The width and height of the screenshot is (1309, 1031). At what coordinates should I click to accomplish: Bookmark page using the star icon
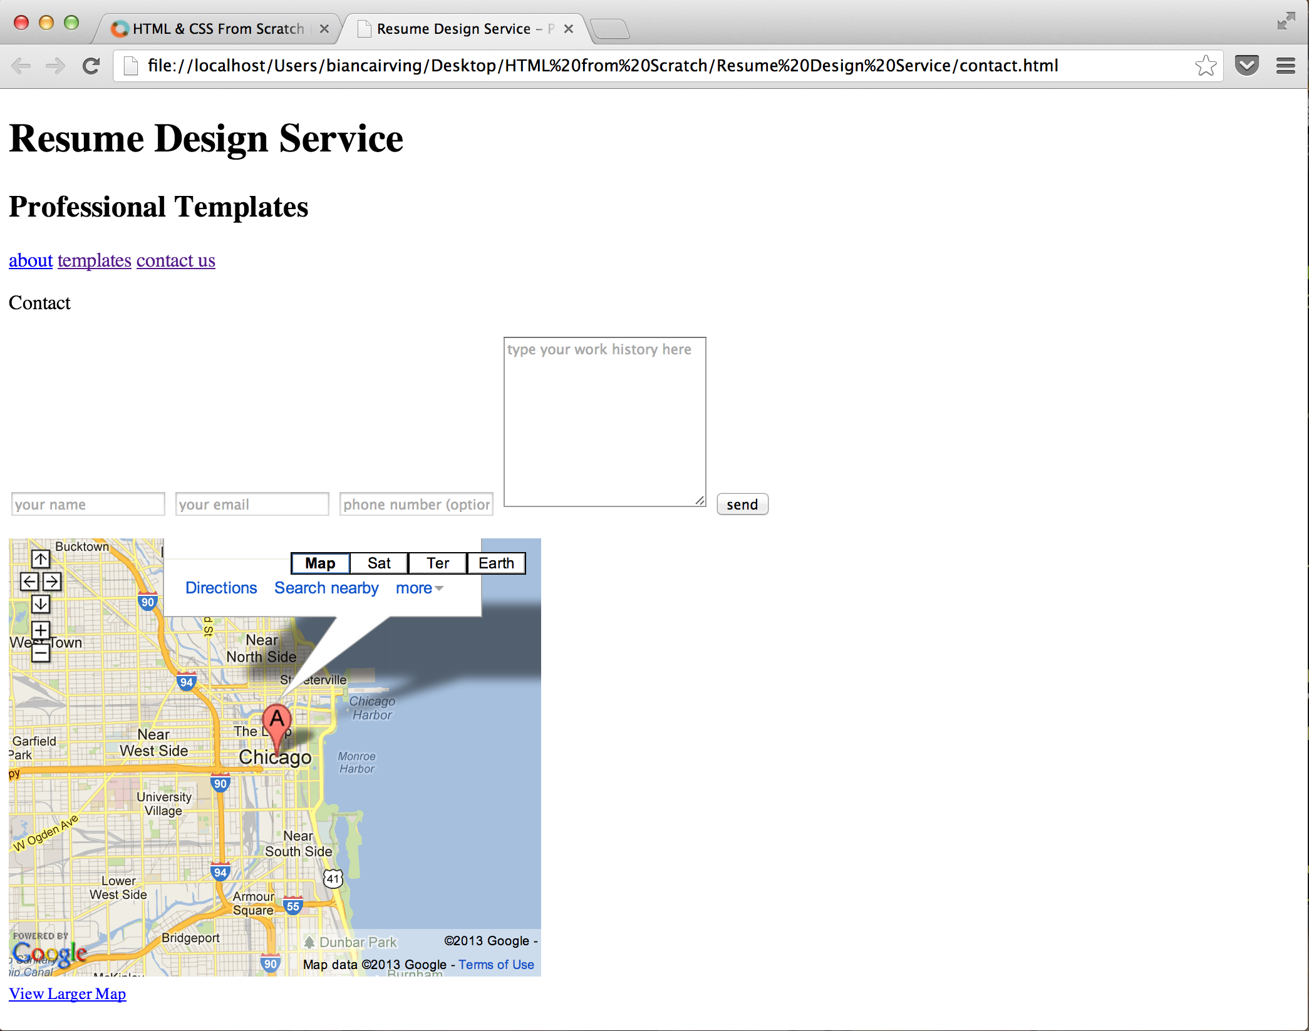1206,66
